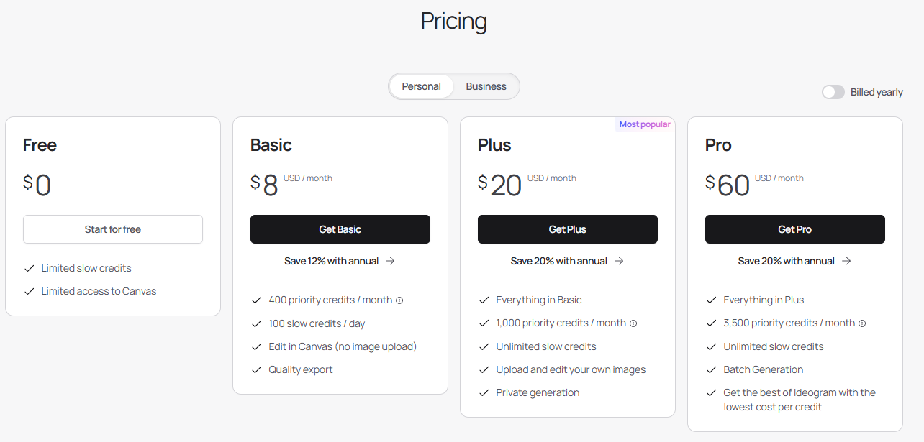Click the Billed yearly label text
The width and height of the screenshot is (924, 442).
(x=877, y=92)
